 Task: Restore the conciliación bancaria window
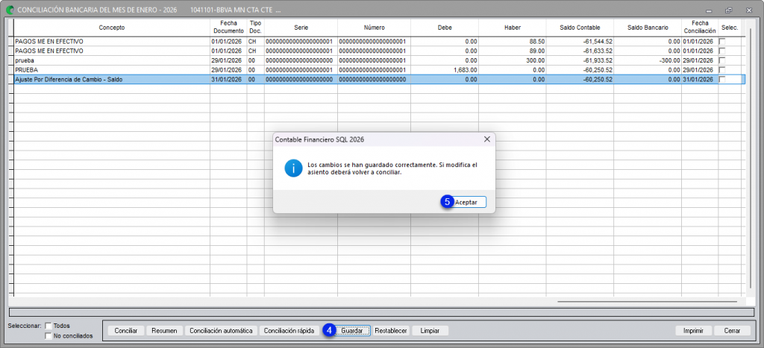(729, 10)
